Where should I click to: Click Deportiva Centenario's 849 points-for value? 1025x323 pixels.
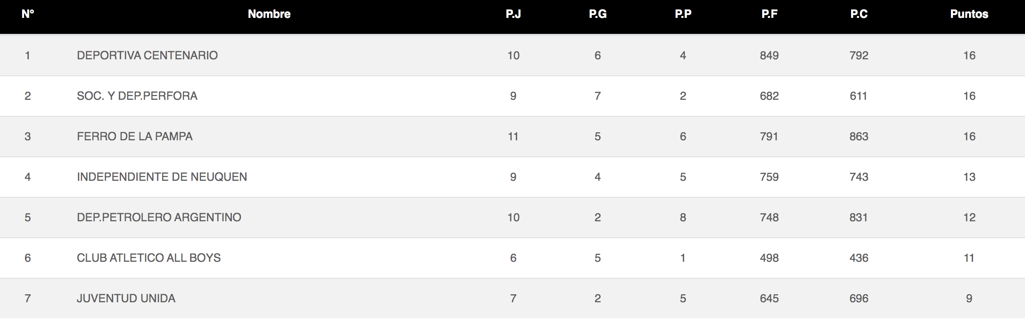pyautogui.click(x=769, y=56)
